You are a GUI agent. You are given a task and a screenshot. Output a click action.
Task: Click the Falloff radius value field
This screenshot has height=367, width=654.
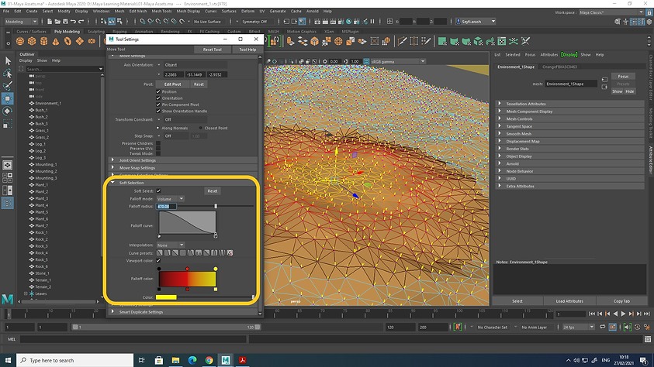[x=167, y=207]
